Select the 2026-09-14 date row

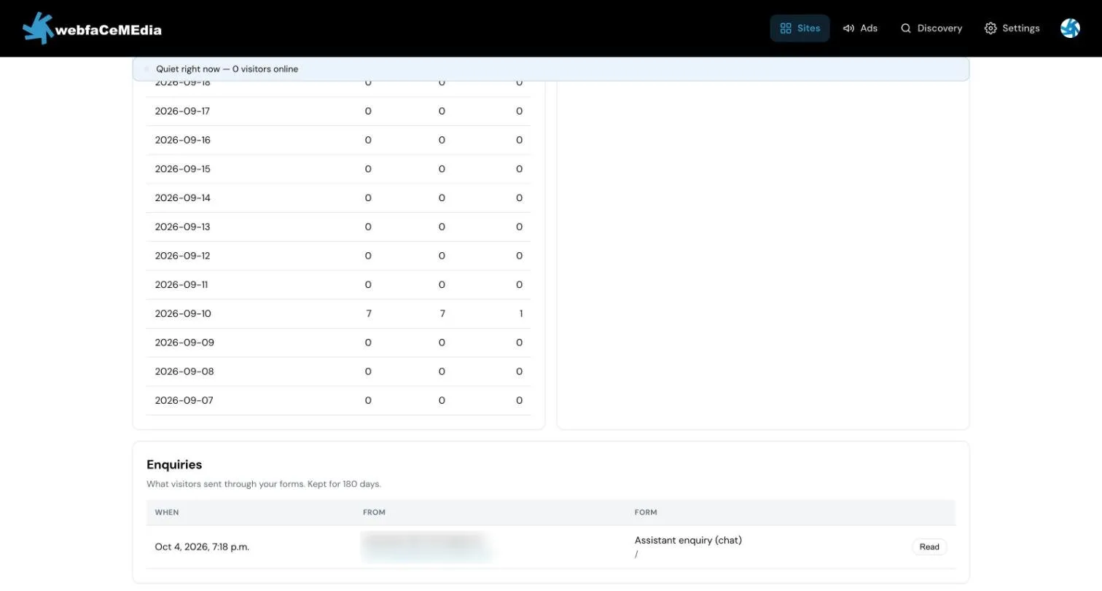tap(338, 198)
